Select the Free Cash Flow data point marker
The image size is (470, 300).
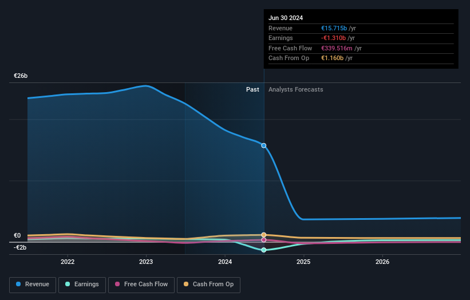(x=264, y=240)
